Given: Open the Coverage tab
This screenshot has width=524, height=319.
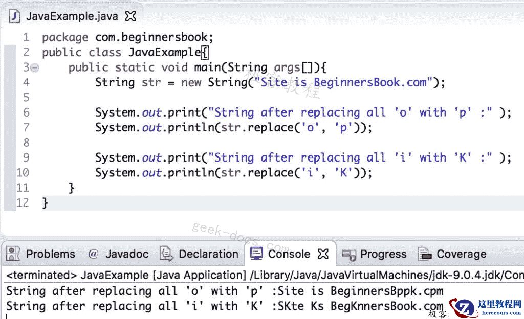Looking at the screenshot, I should (x=461, y=254).
